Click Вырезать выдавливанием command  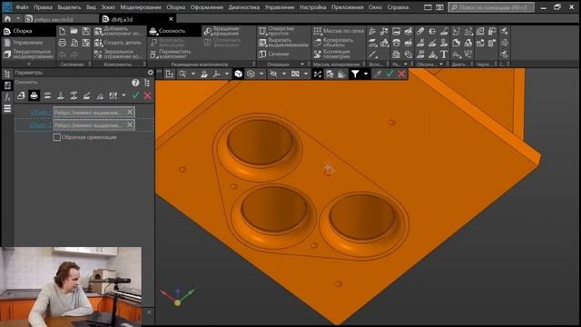[x=284, y=43]
